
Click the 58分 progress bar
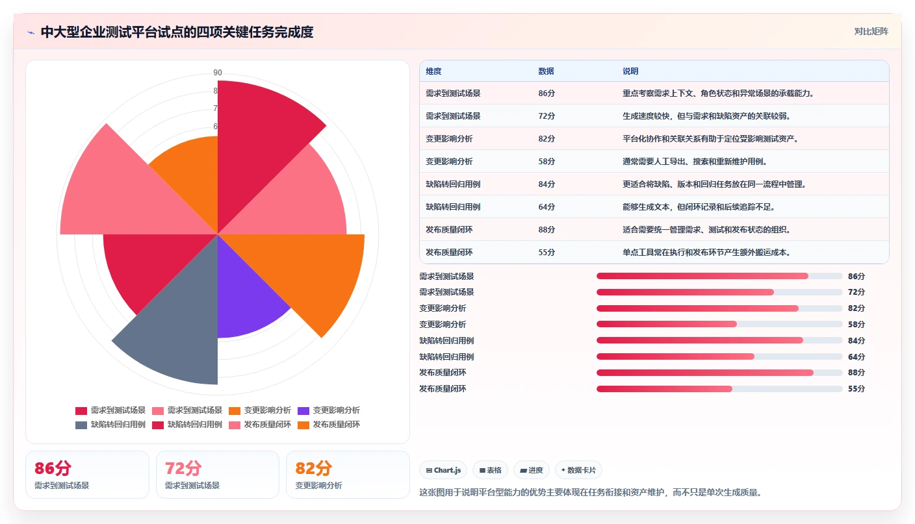(719, 324)
